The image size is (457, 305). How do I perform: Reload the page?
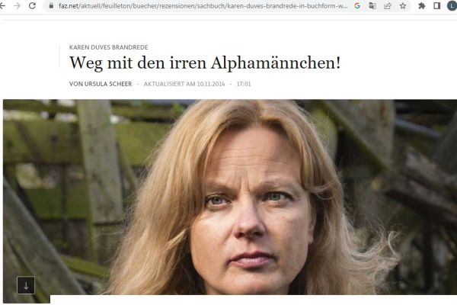pyautogui.click(x=32, y=5)
